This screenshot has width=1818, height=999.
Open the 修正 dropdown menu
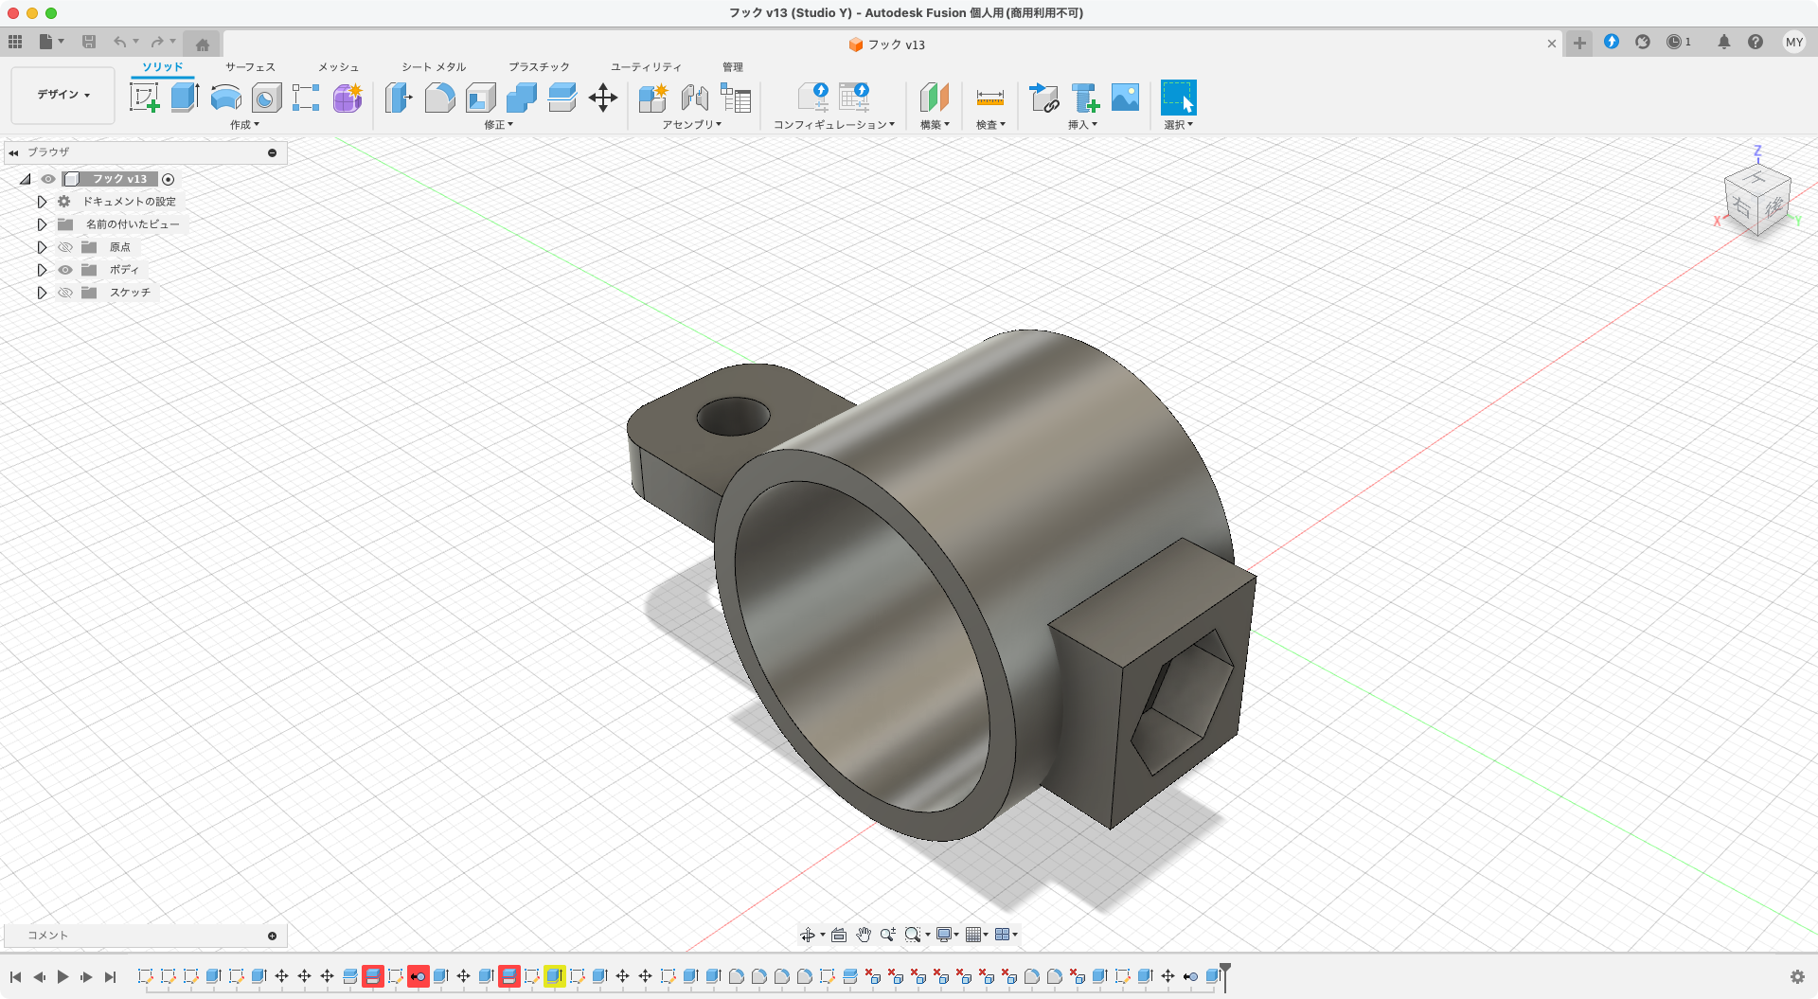(x=499, y=125)
